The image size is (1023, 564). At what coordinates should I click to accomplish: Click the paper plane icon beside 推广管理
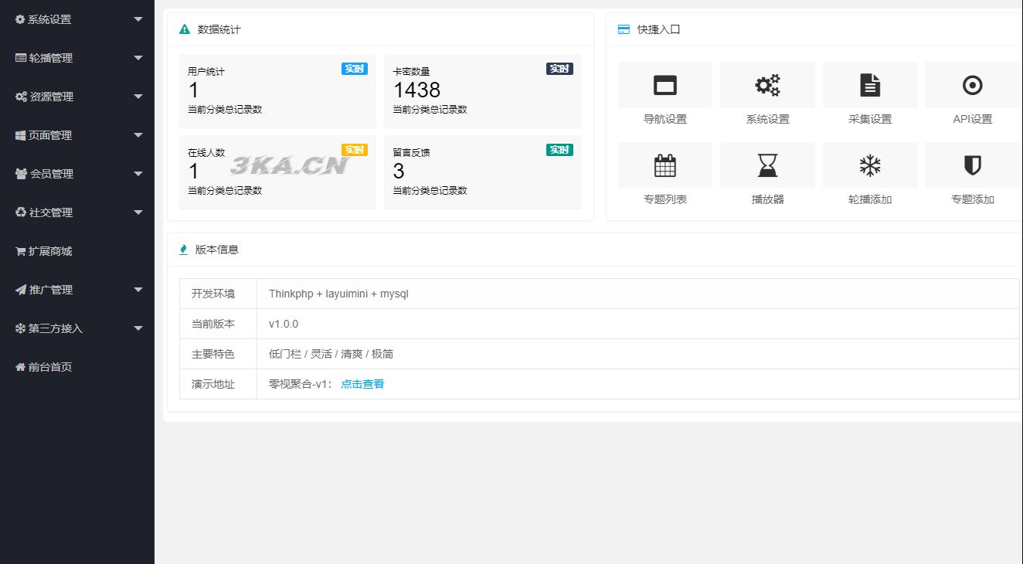click(21, 290)
